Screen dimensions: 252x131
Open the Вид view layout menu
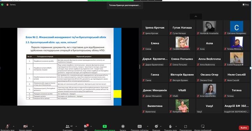pyautogui.click(x=246, y=5)
